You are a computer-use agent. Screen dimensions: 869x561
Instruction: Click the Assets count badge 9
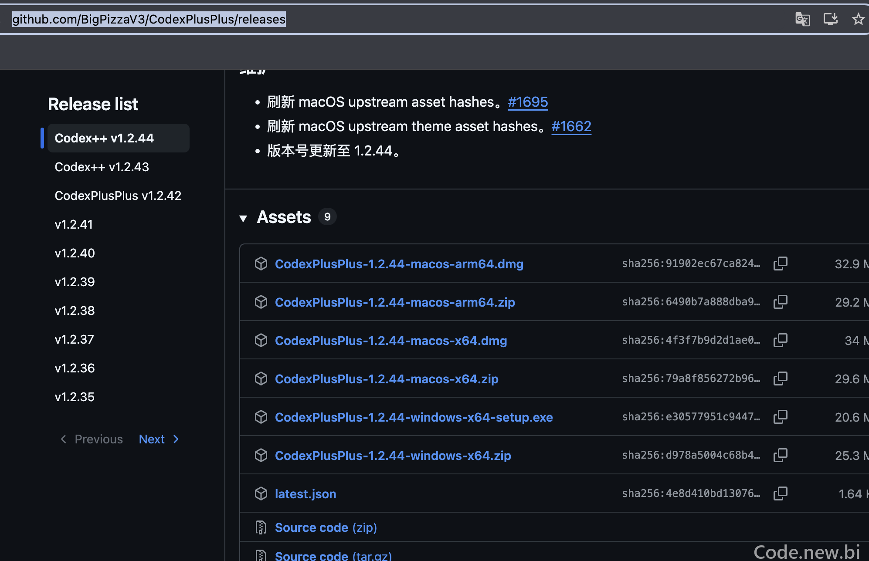click(x=327, y=217)
